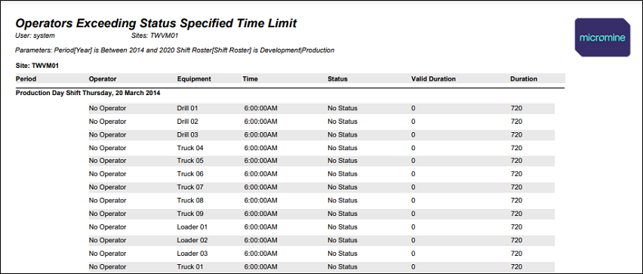
Task: Click Drill 02's No Status cell
Action: click(x=343, y=122)
